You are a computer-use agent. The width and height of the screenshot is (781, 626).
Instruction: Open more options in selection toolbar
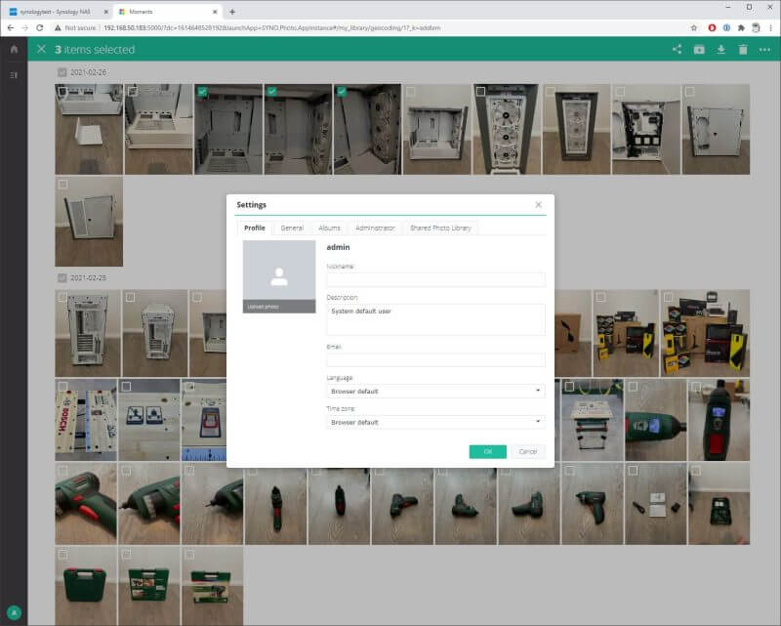[x=764, y=50]
